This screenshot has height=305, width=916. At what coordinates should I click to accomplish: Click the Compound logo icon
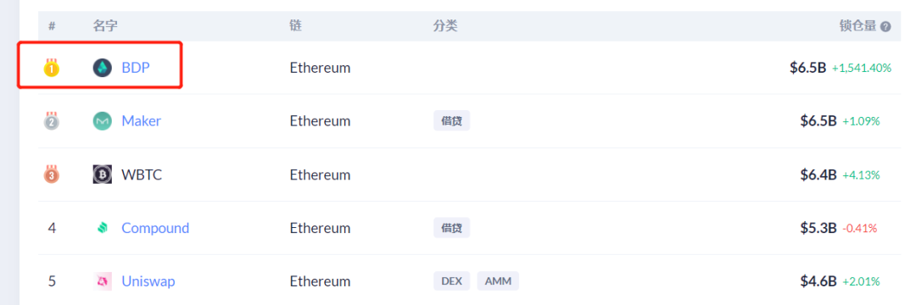pyautogui.click(x=103, y=228)
